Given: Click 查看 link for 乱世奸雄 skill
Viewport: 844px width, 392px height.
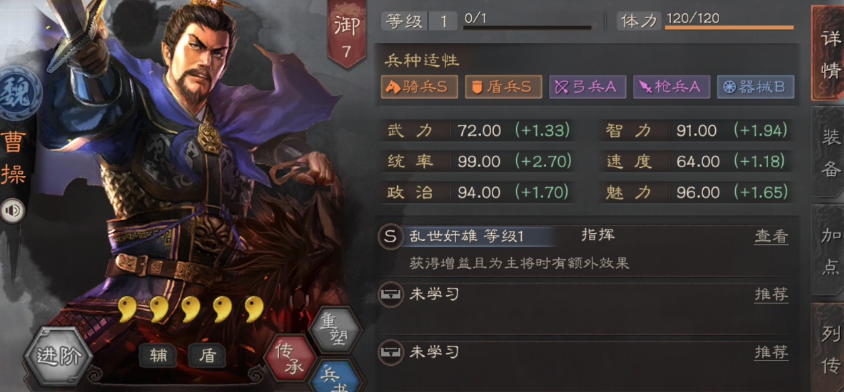Looking at the screenshot, I should 771,236.
